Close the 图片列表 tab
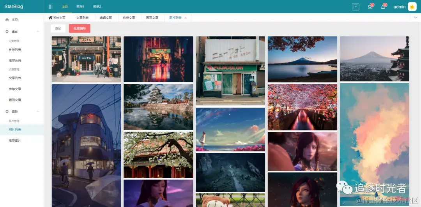The width and height of the screenshot is (421, 207). pyautogui.click(x=186, y=18)
